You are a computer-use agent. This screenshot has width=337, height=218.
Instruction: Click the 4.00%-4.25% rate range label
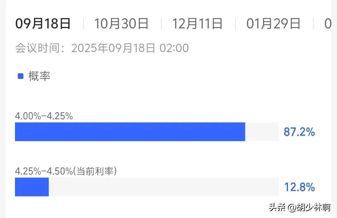pos(44,116)
